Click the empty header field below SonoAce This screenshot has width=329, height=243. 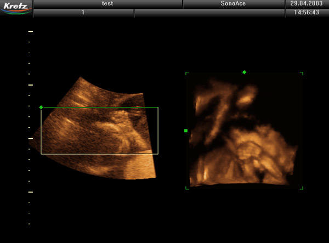pyautogui.click(x=209, y=13)
